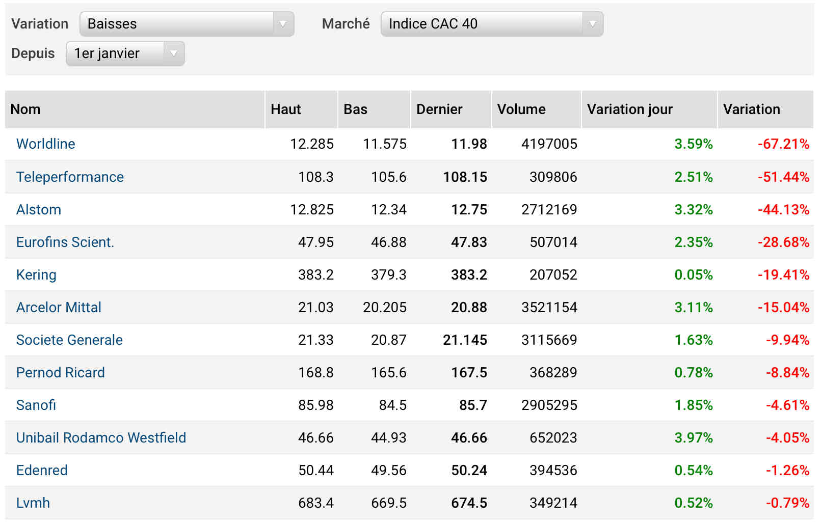Click Worldline volume 4197005
This screenshot has height=523, width=822.
[x=549, y=144]
